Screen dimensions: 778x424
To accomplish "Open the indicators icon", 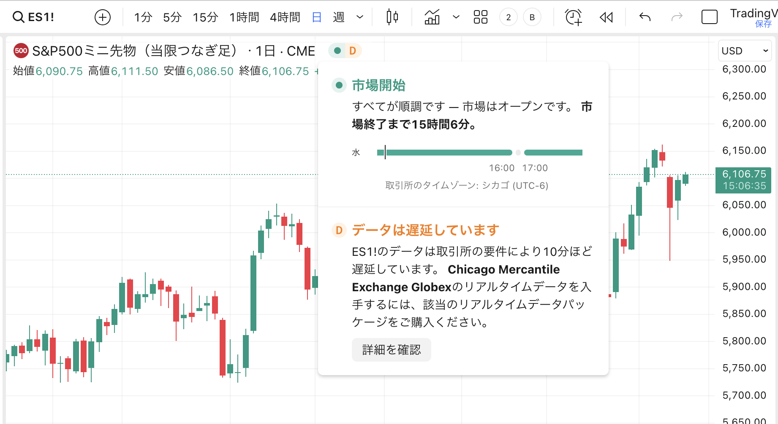I will (432, 17).
